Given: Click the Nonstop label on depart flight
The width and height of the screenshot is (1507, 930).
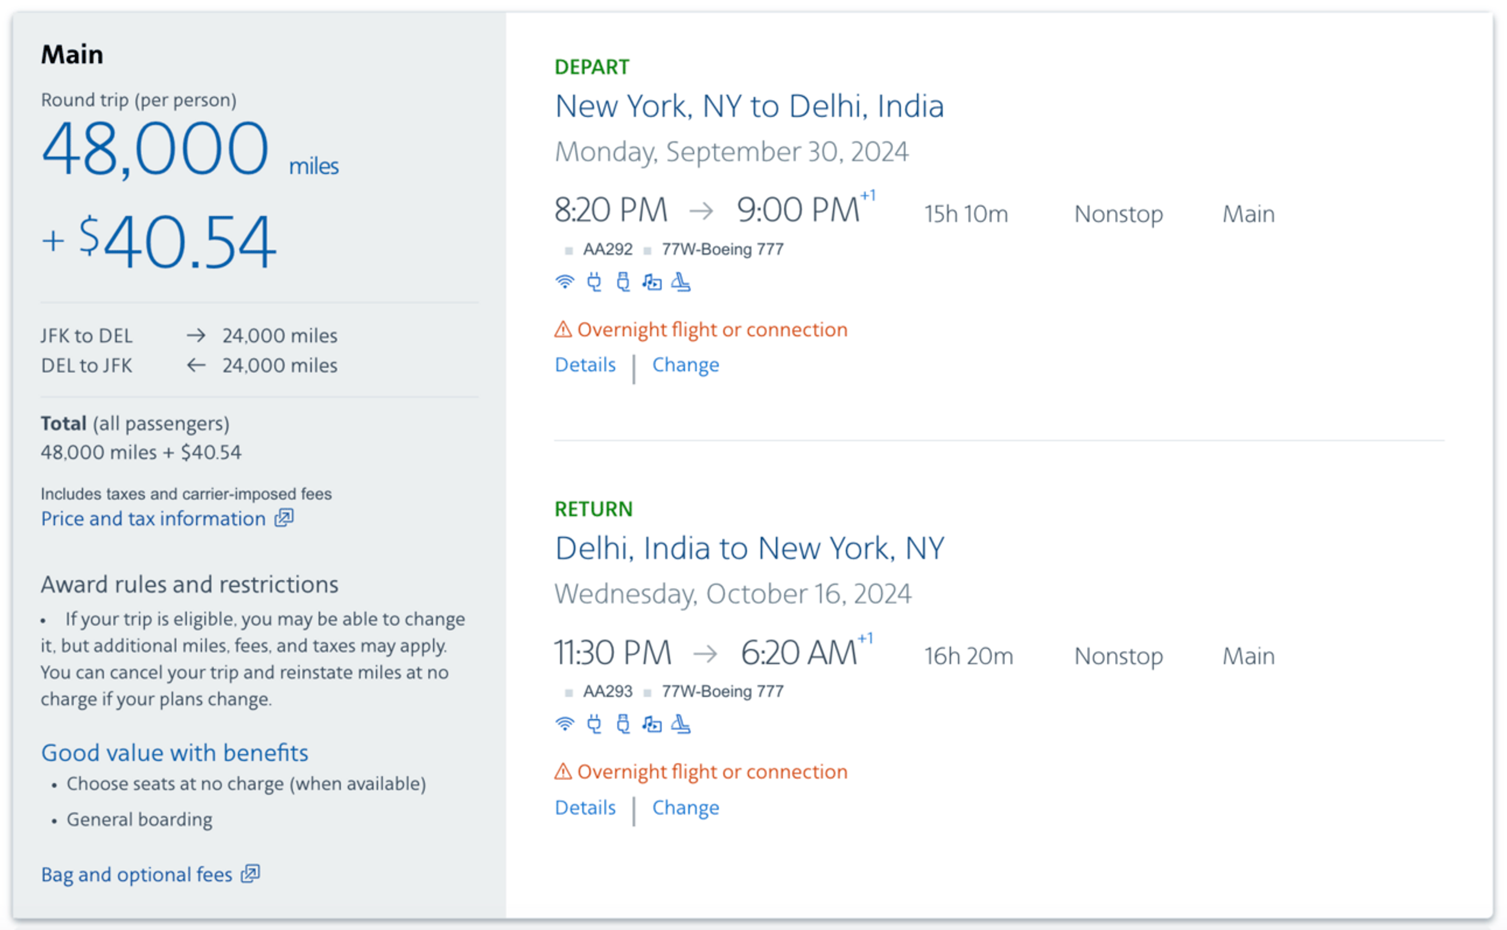Looking at the screenshot, I should (1118, 214).
